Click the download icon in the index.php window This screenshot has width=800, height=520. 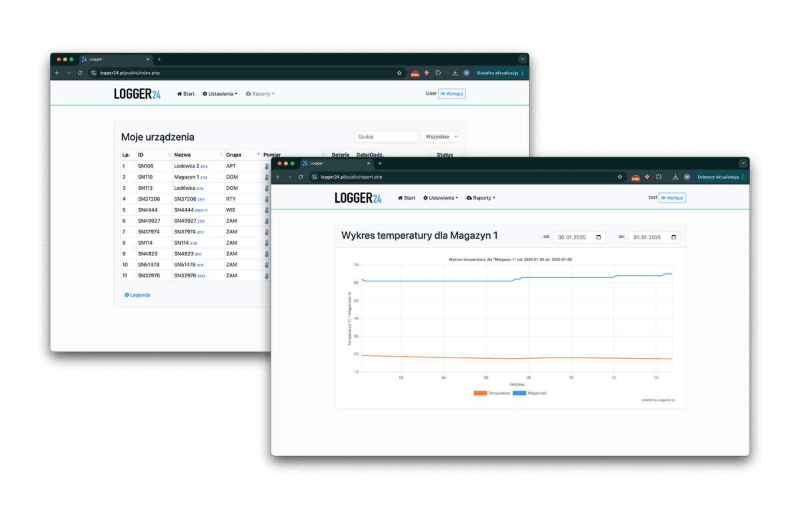[x=455, y=73]
